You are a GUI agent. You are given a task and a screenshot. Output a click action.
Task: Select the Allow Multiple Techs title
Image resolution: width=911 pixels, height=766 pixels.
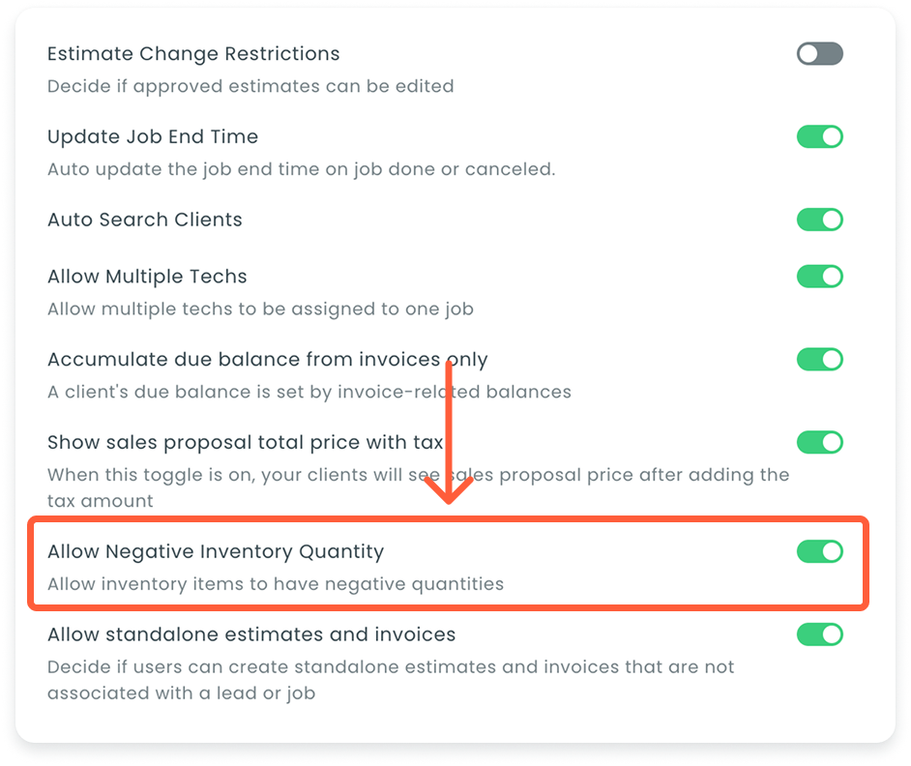147,277
